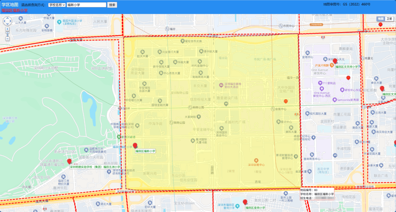This screenshot has height=212, width=396.
Task: Click the school name search input field
Action: pyautogui.click(x=87, y=5)
